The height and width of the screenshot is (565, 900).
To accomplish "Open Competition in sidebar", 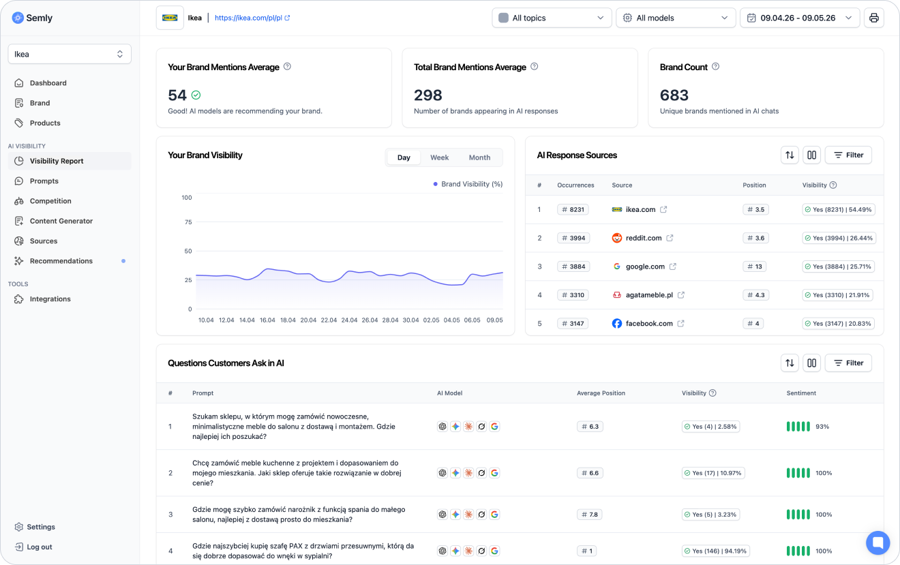I will point(50,201).
